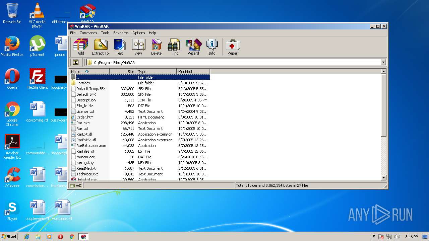Sort by Type column header

click(x=157, y=71)
